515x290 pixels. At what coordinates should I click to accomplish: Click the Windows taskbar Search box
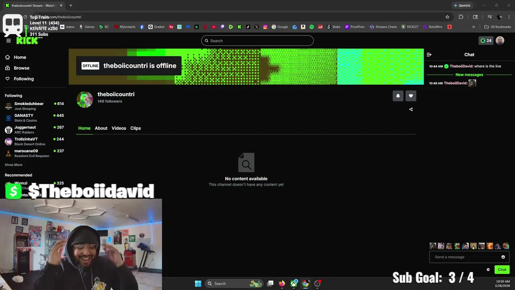click(x=234, y=284)
